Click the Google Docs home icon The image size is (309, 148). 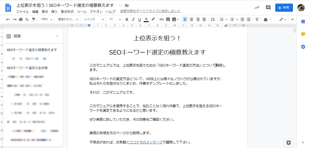pyautogui.click(x=8, y=8)
